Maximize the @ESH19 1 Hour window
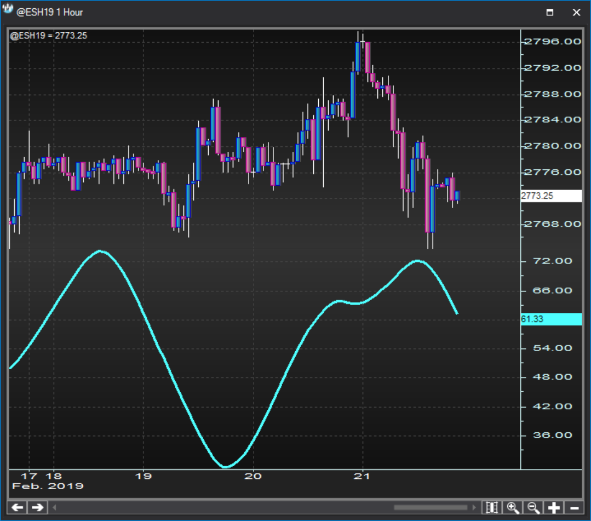 tap(550, 13)
